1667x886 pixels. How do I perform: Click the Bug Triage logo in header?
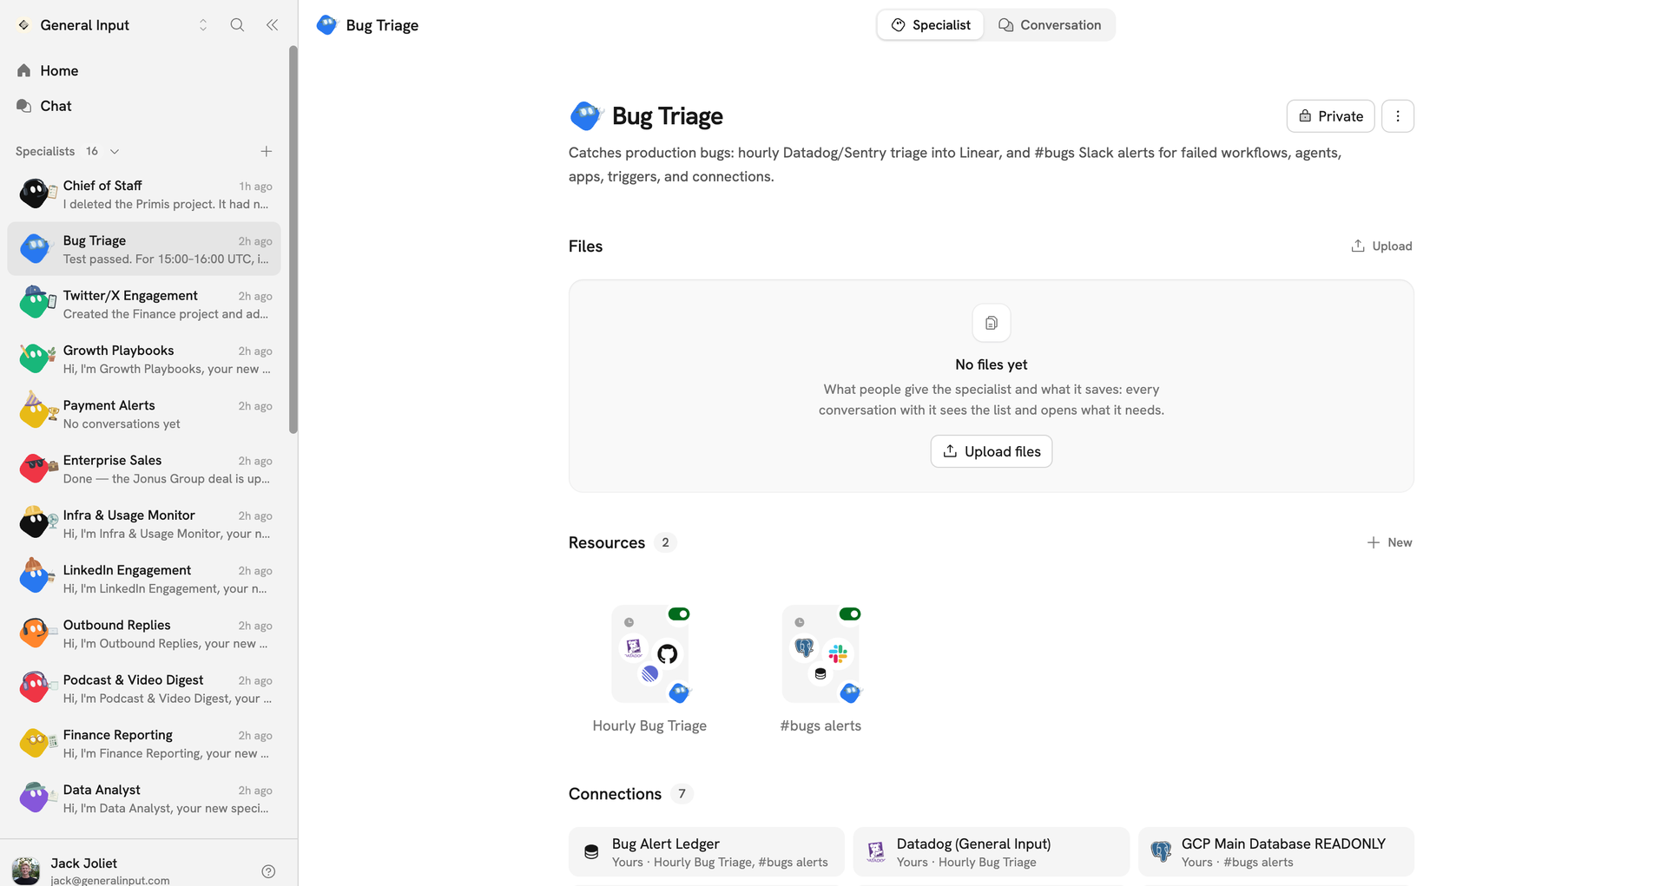[326, 24]
